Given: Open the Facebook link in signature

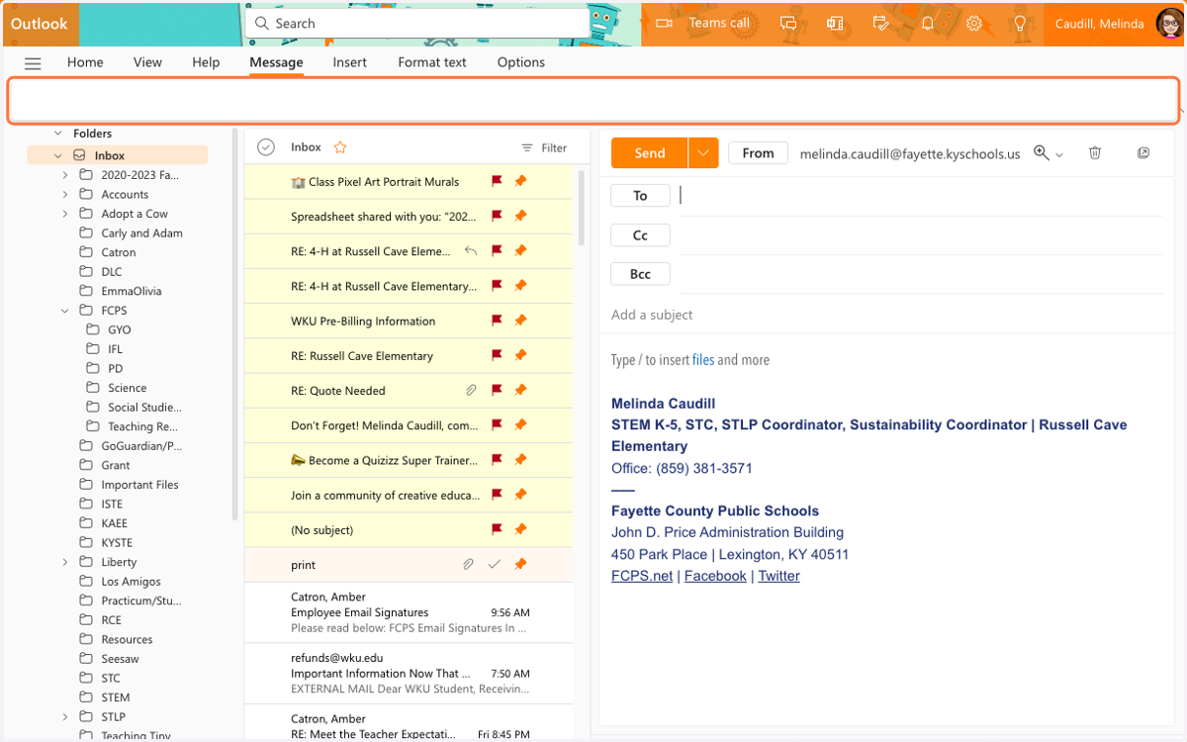Looking at the screenshot, I should (x=715, y=576).
